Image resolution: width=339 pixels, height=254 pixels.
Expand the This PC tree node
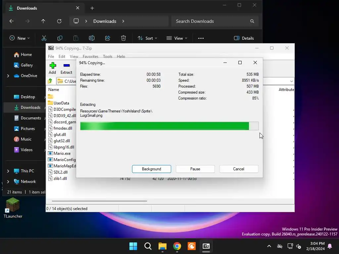(8, 171)
